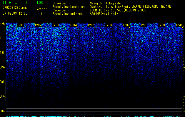This screenshot has height=117, width=185.
Task: Click time marker 1231
Action: pyautogui.click(x=20, y=25)
